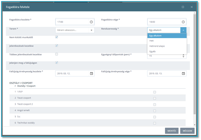
Task: Open calendar for Faliújság érvényesség vége
Action: click(183, 74)
